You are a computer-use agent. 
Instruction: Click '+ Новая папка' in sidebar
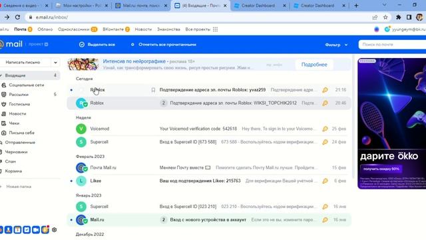pos(16,187)
